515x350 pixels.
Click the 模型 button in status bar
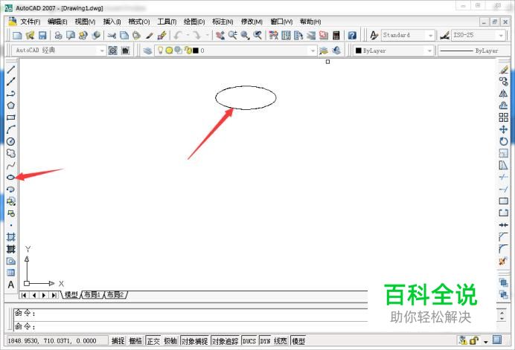coord(298,341)
